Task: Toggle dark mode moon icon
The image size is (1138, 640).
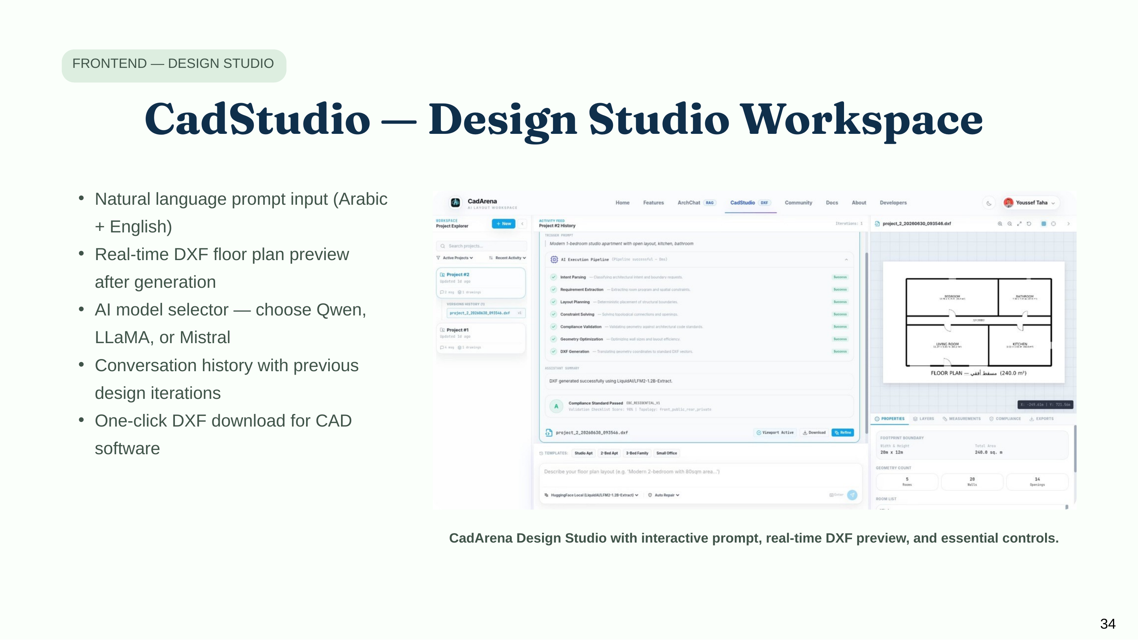Action: click(989, 203)
